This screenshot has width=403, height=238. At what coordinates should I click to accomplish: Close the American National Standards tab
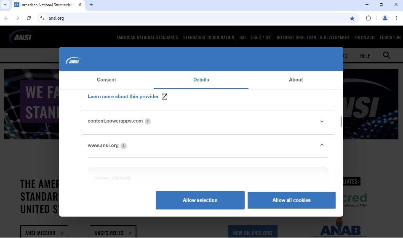coord(80,5)
